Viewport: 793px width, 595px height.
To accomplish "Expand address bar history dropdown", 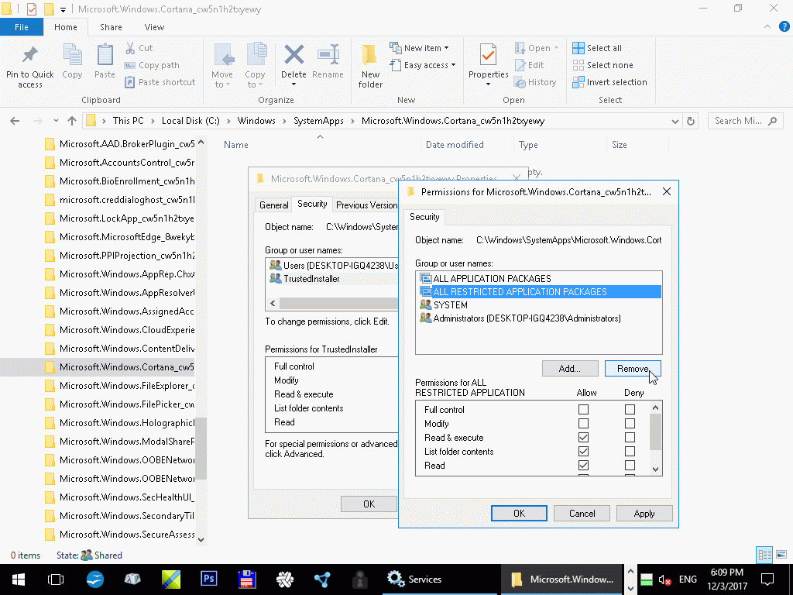I will click(x=675, y=122).
